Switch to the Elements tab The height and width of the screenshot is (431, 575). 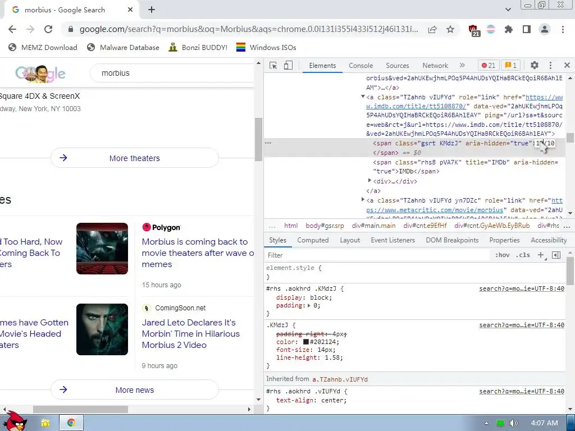coord(322,66)
